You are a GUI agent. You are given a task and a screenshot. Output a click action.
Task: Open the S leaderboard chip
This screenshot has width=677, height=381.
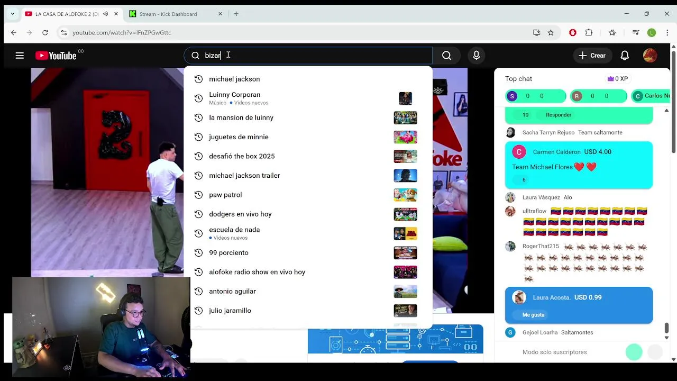point(535,96)
